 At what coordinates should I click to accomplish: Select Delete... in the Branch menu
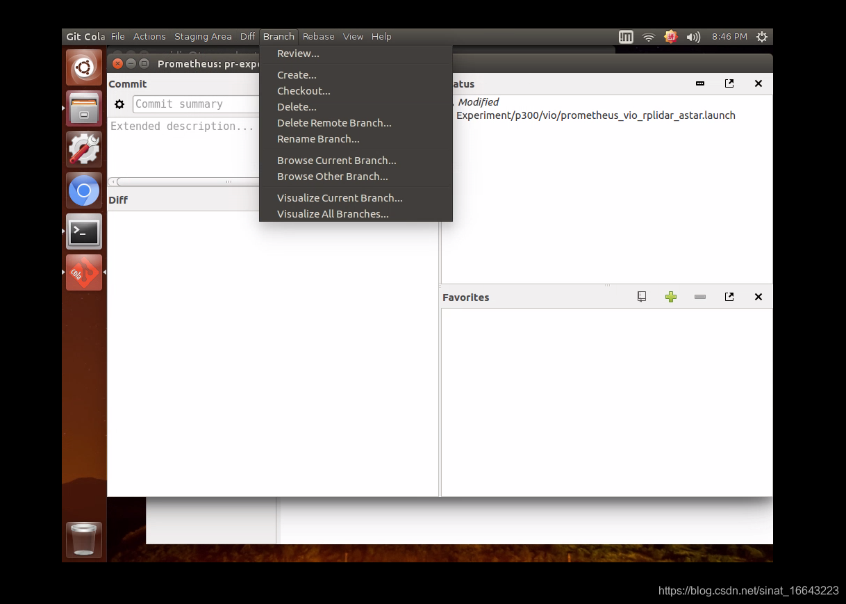pyautogui.click(x=356, y=107)
